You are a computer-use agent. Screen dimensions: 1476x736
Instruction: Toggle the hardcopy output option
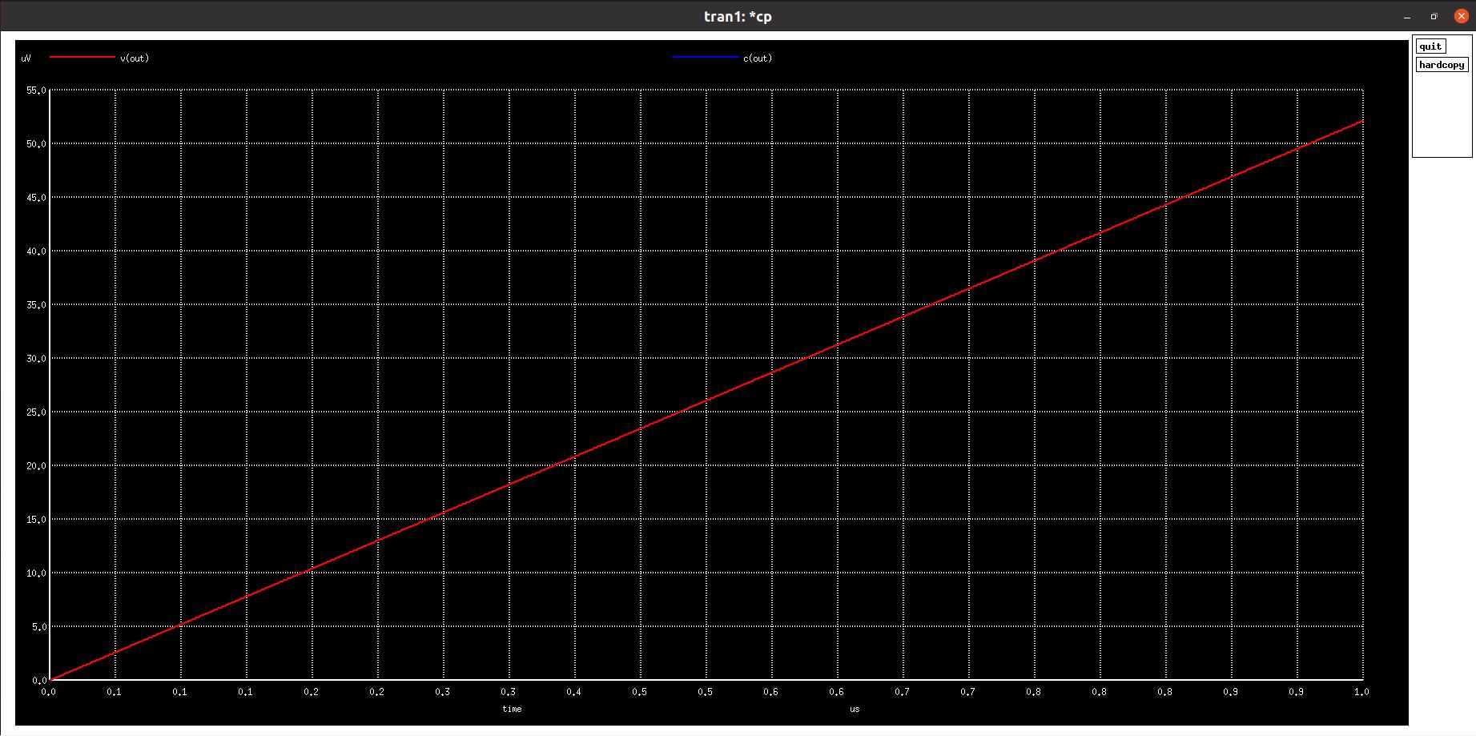click(x=1442, y=65)
